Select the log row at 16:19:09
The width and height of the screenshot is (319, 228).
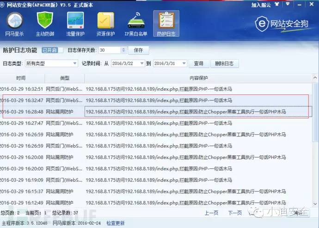tap(156, 180)
